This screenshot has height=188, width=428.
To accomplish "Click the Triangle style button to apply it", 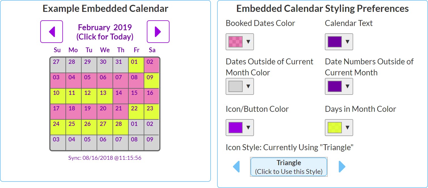I will [289, 167].
